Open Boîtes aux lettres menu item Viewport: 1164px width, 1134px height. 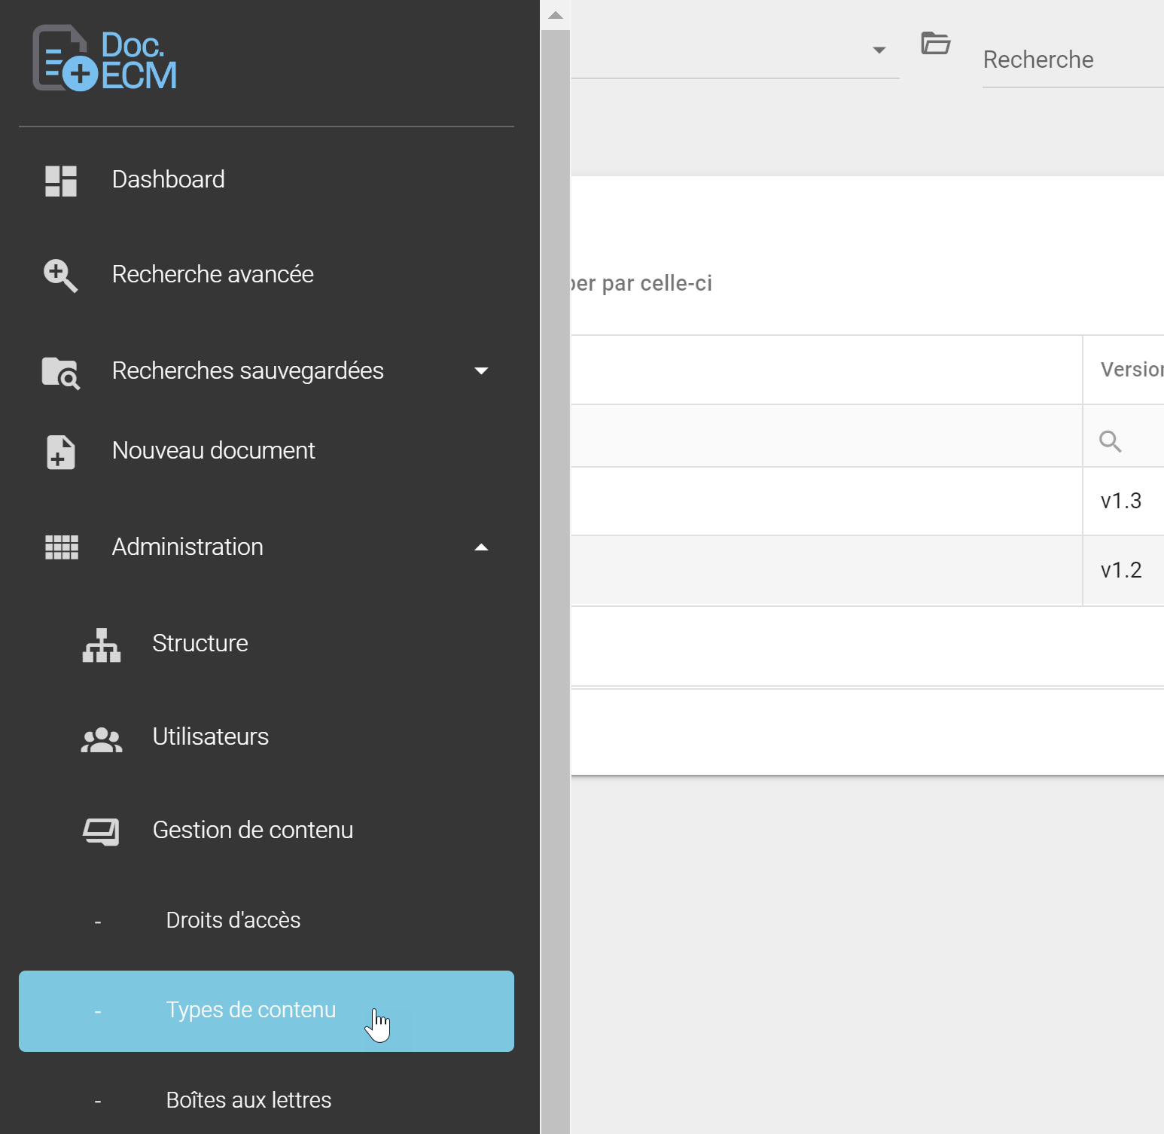tap(248, 1100)
